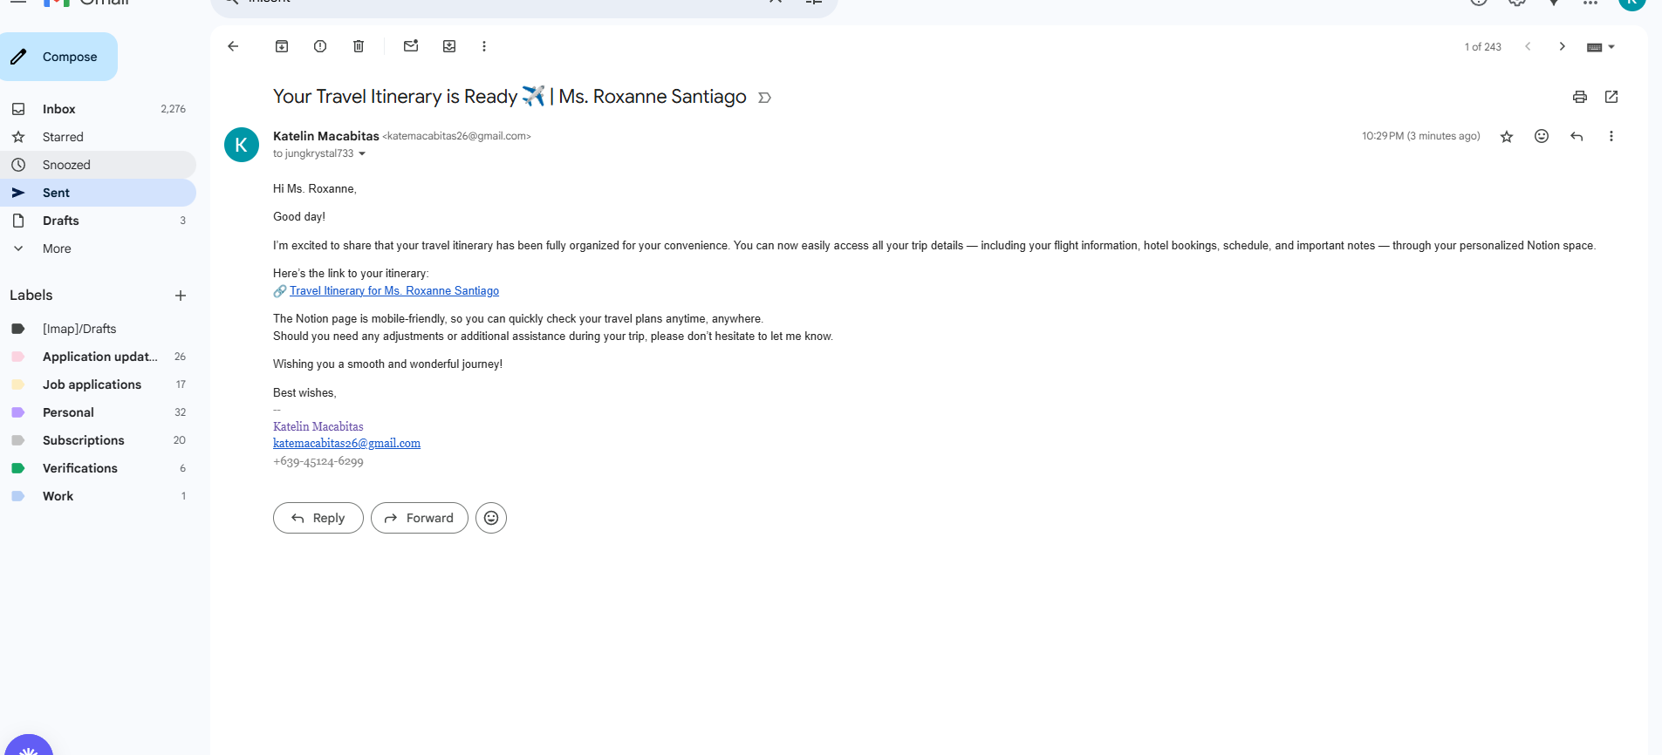Screen dimensions: 1662x755
Task: Click the '1 of 243' counter
Action: click(x=1483, y=47)
